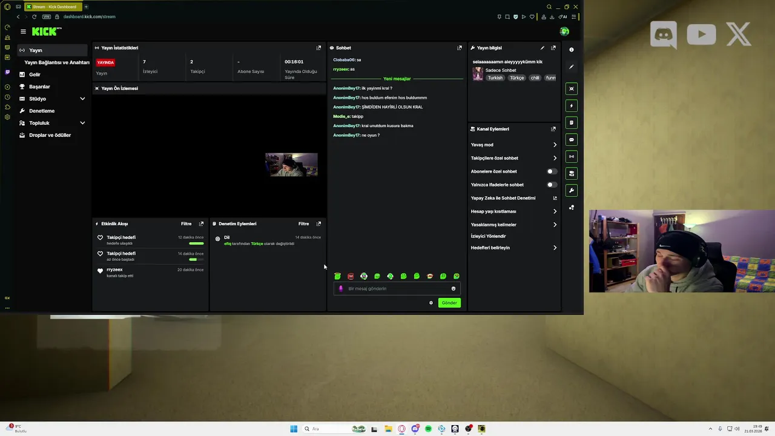
Task: Toggle the stream preview widget icon
Action: 572,89
